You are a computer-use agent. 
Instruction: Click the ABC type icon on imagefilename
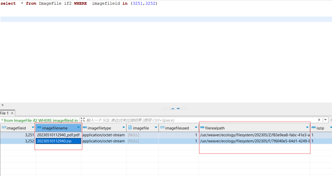coord(39,127)
